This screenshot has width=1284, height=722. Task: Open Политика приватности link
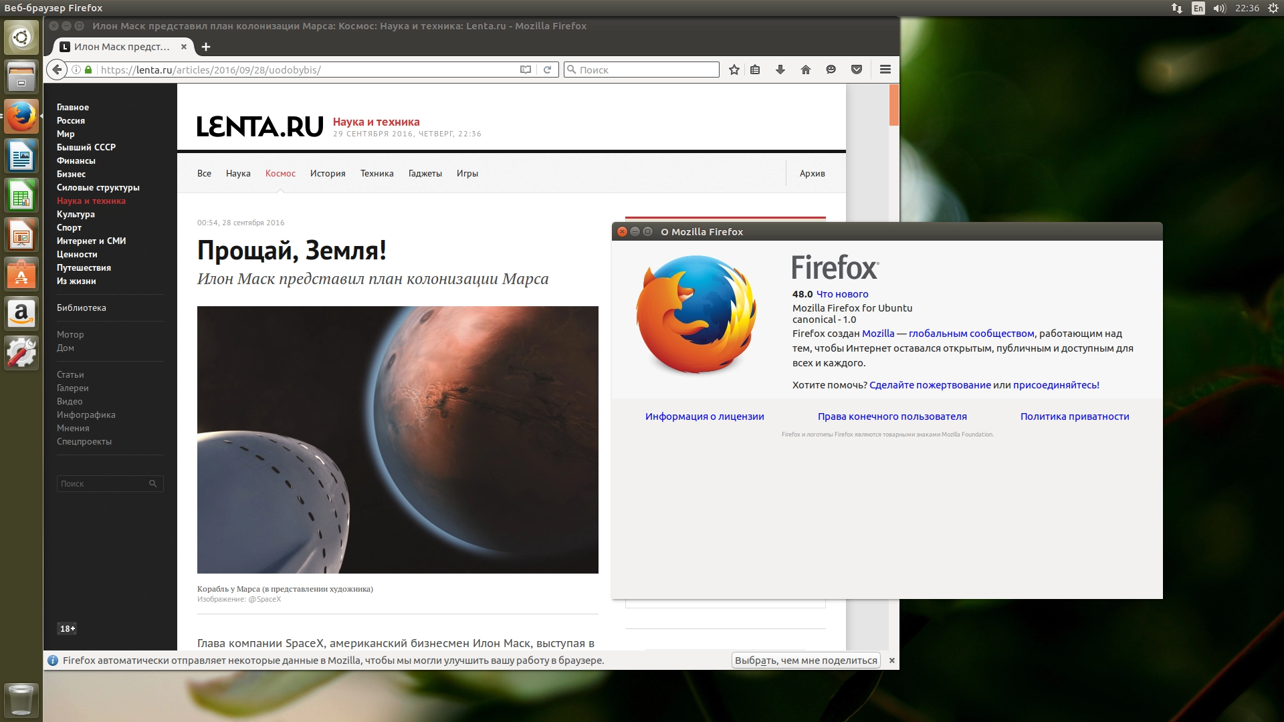pos(1075,416)
